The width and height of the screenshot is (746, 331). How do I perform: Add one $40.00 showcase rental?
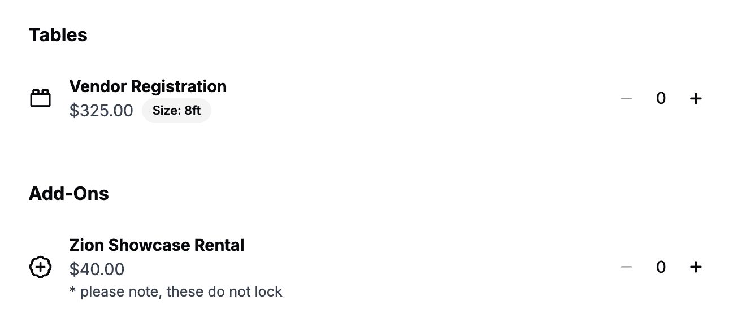[x=696, y=267]
